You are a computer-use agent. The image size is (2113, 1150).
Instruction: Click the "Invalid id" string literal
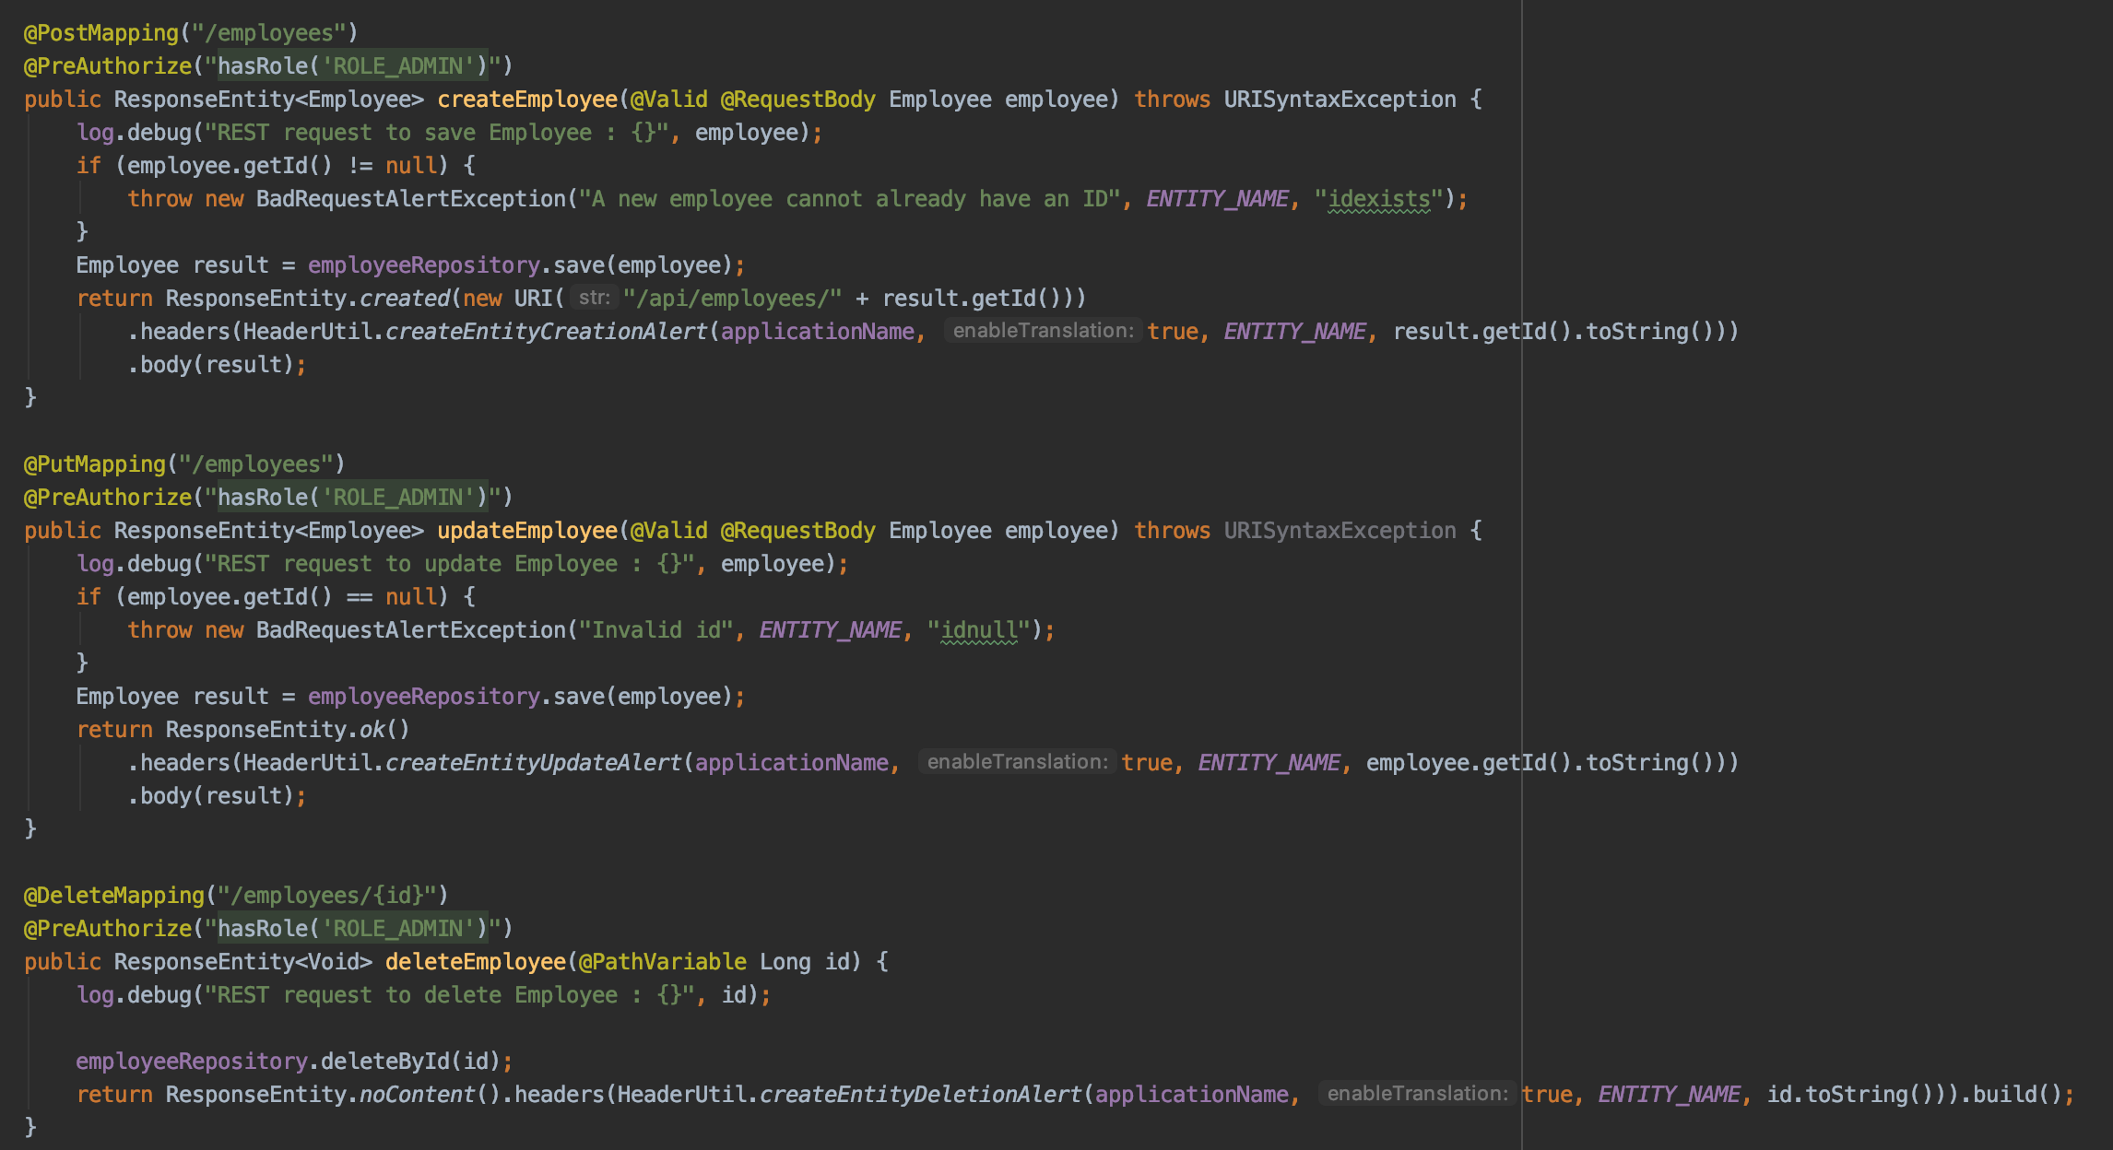pyautogui.click(x=655, y=630)
